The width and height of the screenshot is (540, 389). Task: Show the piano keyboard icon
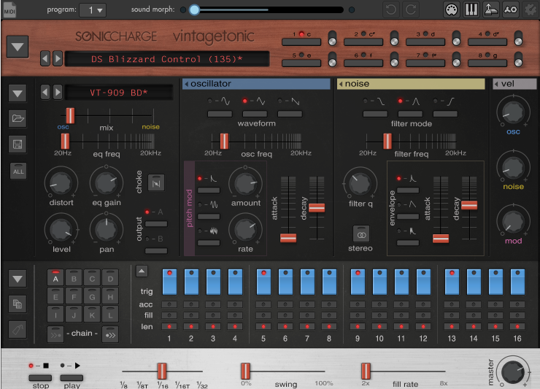(x=471, y=9)
